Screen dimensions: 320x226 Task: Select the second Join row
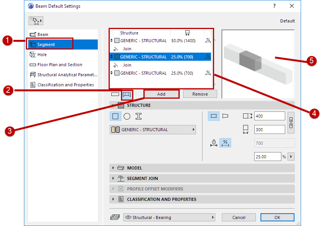point(160,65)
